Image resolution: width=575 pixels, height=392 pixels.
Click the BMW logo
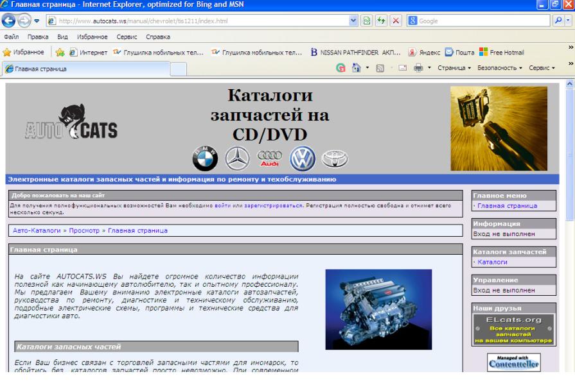click(205, 158)
